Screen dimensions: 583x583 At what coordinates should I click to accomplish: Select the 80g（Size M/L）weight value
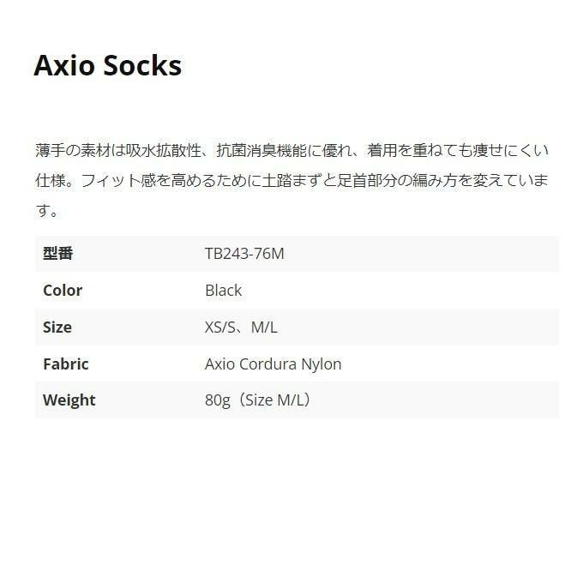tap(257, 400)
